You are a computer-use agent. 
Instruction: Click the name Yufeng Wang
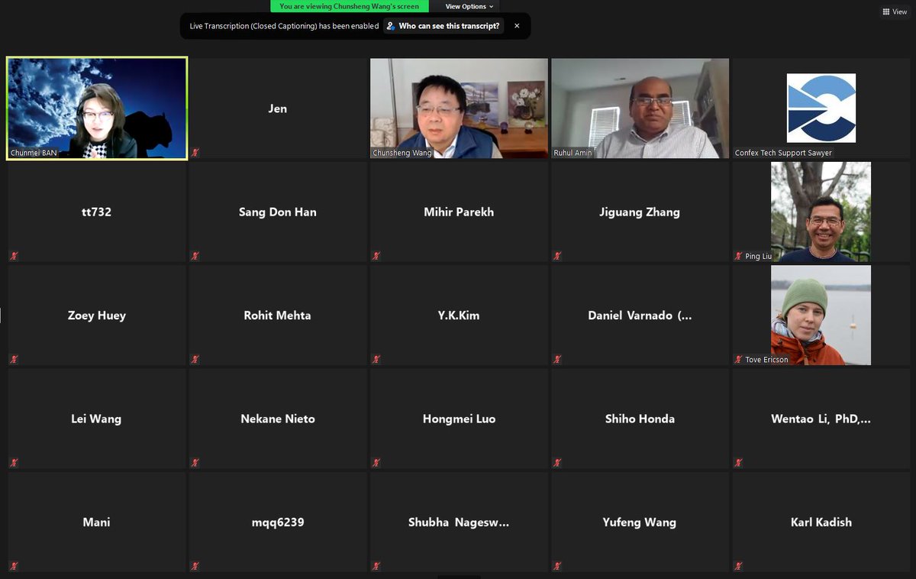pyautogui.click(x=640, y=522)
